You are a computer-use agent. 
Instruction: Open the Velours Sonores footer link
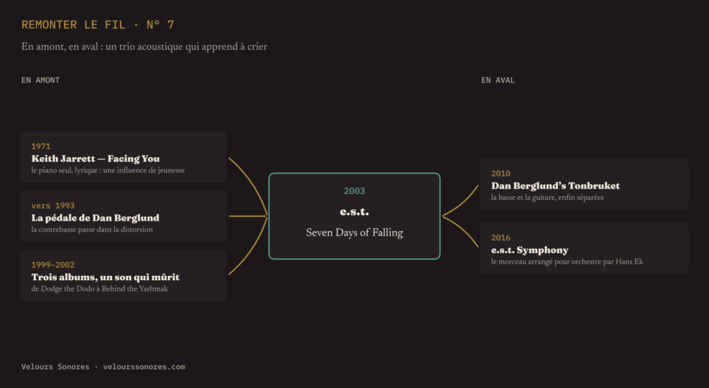(x=103, y=367)
